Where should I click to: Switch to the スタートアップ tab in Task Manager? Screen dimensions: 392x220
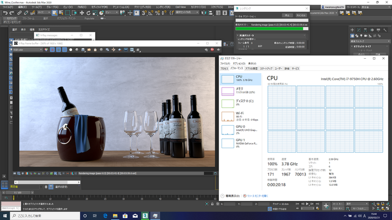pos(266,68)
